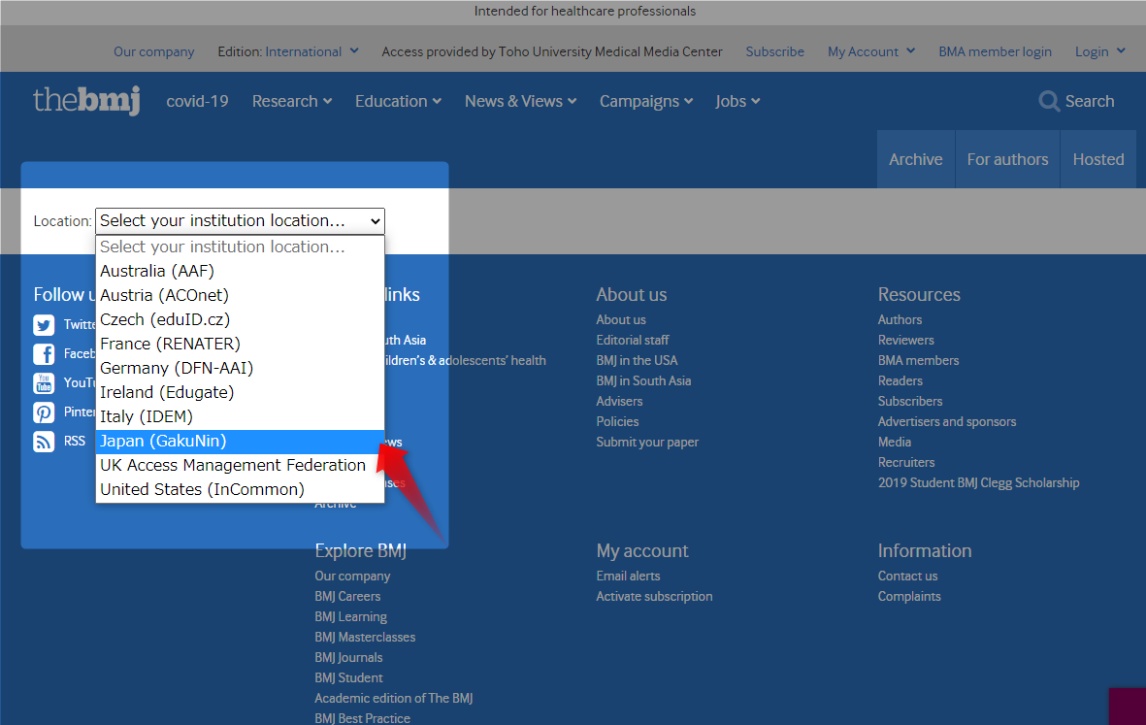Click the Our company top link
The width and height of the screenshot is (1146, 725).
154,51
